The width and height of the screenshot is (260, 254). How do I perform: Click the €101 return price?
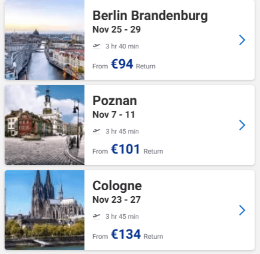[126, 149]
